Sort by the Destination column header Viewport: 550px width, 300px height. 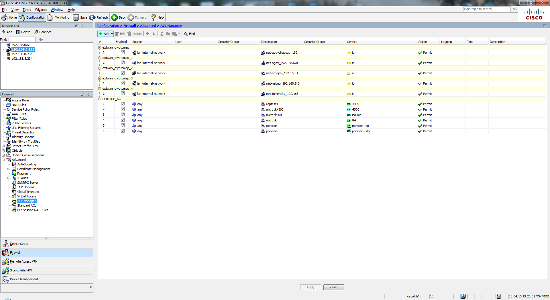tap(281, 42)
